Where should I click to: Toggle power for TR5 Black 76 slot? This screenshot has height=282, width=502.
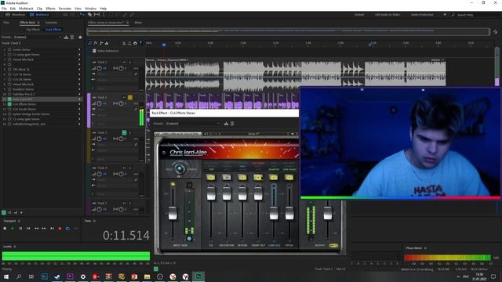coord(9,70)
